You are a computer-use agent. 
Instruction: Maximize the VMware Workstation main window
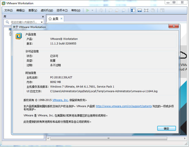pyautogui.click(x=174, y=2)
